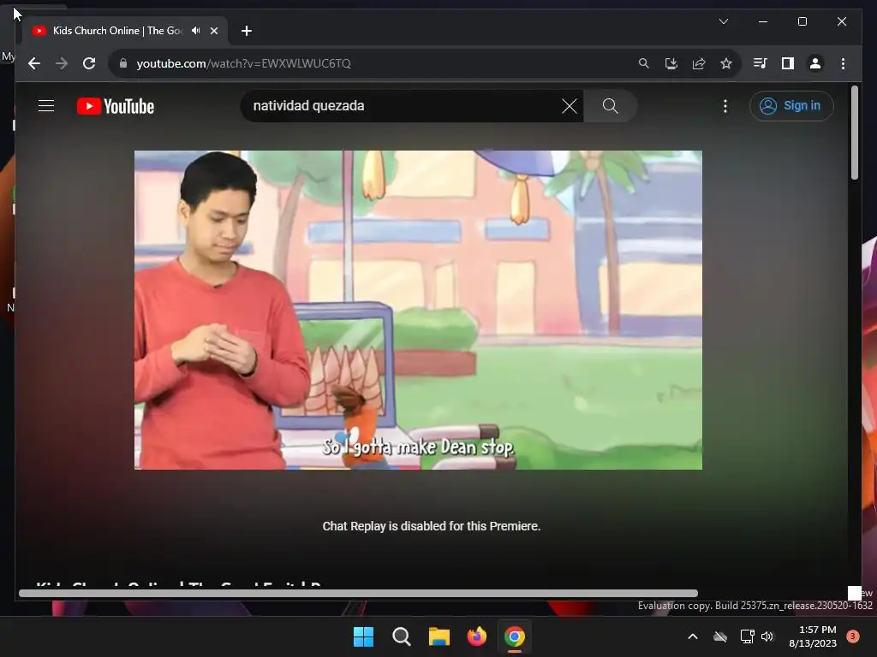Expand the tab search chevron
The image size is (877, 657).
coord(723,21)
